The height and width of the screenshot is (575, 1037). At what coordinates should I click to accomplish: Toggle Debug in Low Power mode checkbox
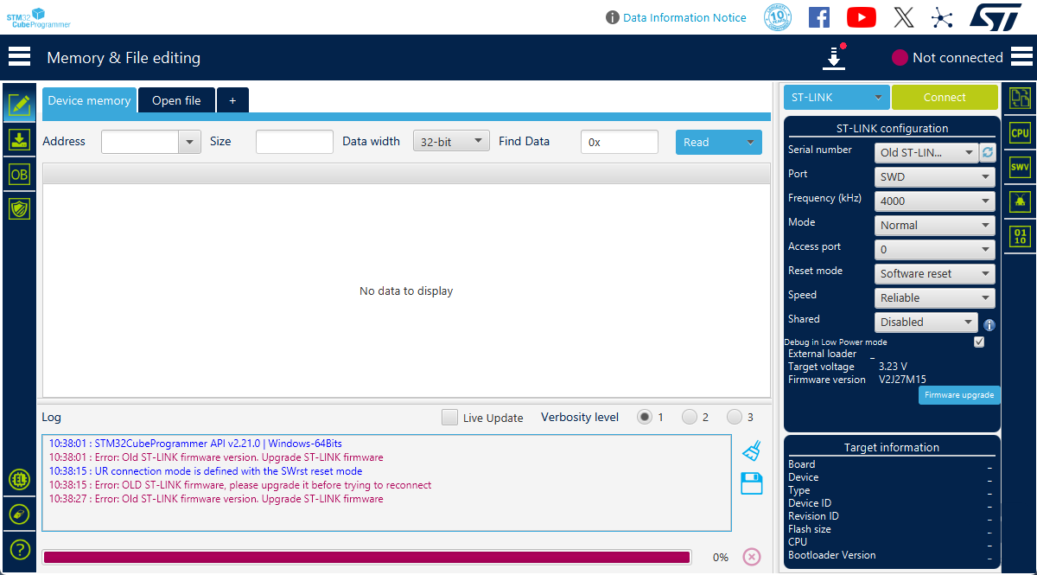(979, 342)
